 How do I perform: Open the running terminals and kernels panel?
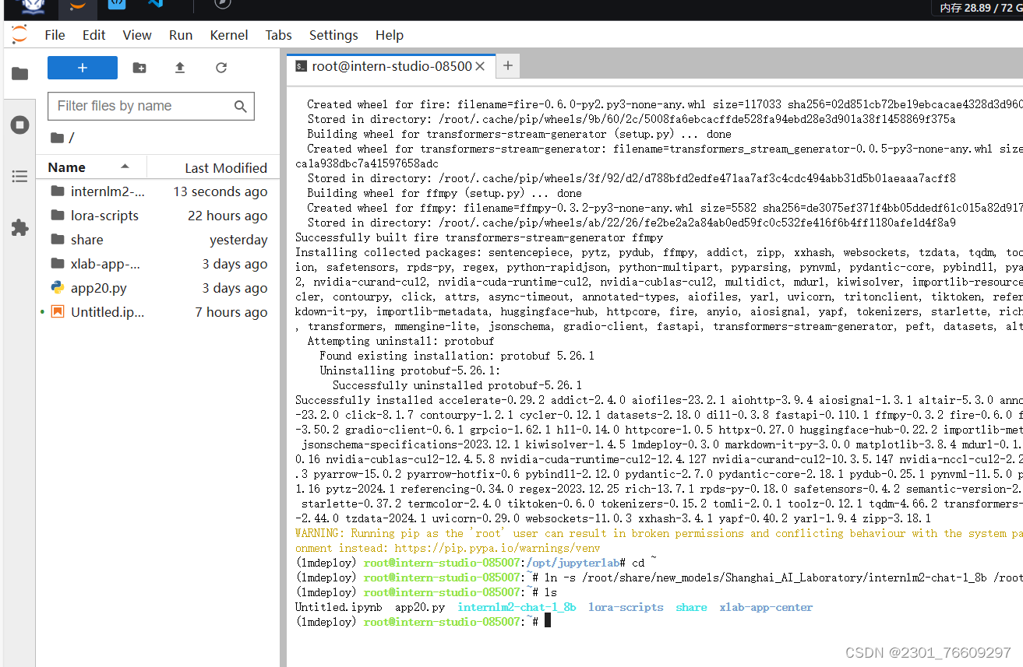pos(19,125)
